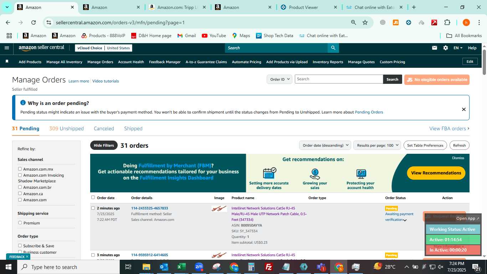
Task: Select order 114-9595912-6414605 checkbox
Action: coord(93,255)
